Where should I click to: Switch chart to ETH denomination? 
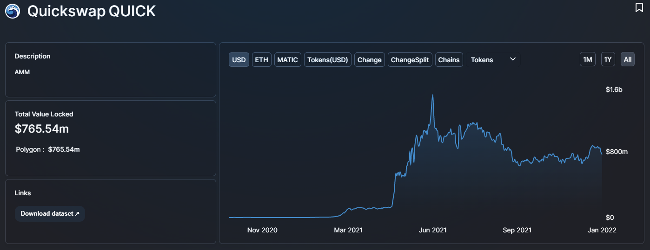tap(262, 60)
